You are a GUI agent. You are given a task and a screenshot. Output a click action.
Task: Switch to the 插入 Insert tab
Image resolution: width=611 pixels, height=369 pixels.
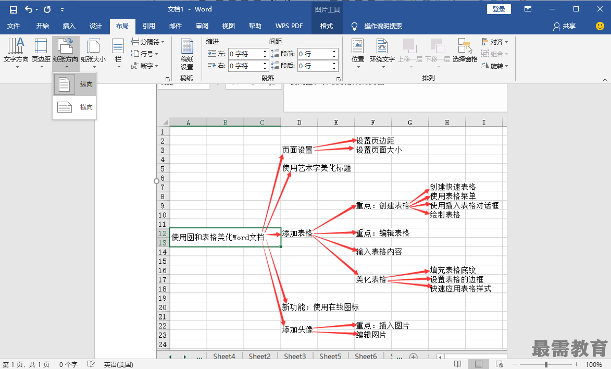(69, 26)
